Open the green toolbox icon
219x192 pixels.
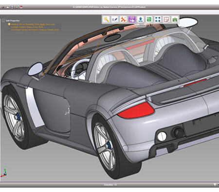pos(175,19)
